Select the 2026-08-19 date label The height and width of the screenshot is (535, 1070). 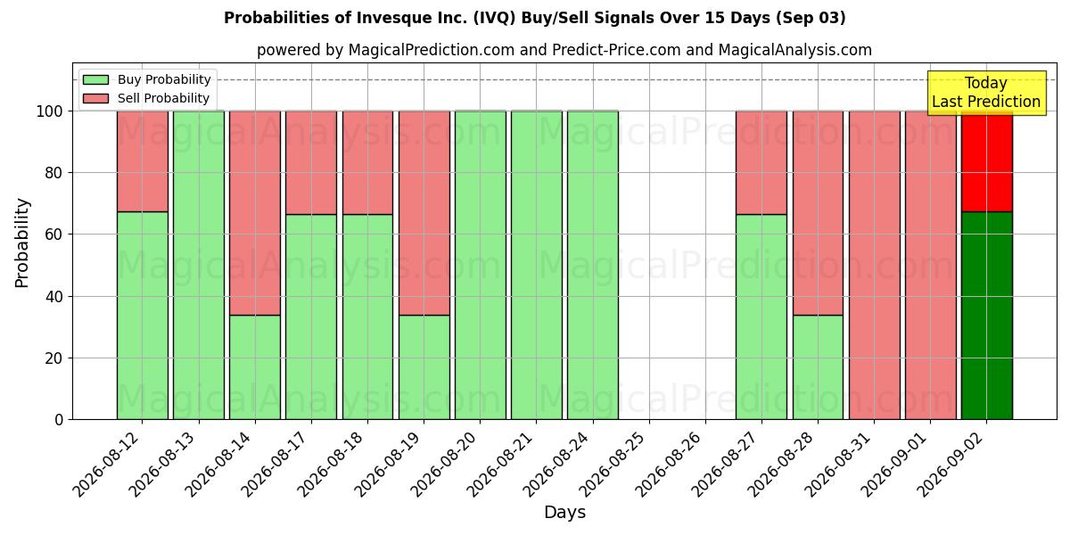click(x=389, y=463)
